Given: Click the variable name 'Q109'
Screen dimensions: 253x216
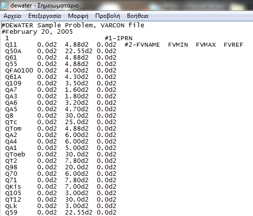Looking at the screenshot, I should click(13, 83).
